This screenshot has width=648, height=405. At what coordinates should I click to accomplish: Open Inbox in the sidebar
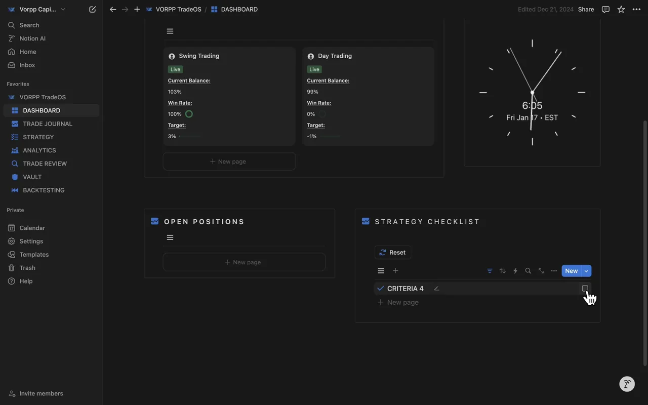[x=51, y=65]
